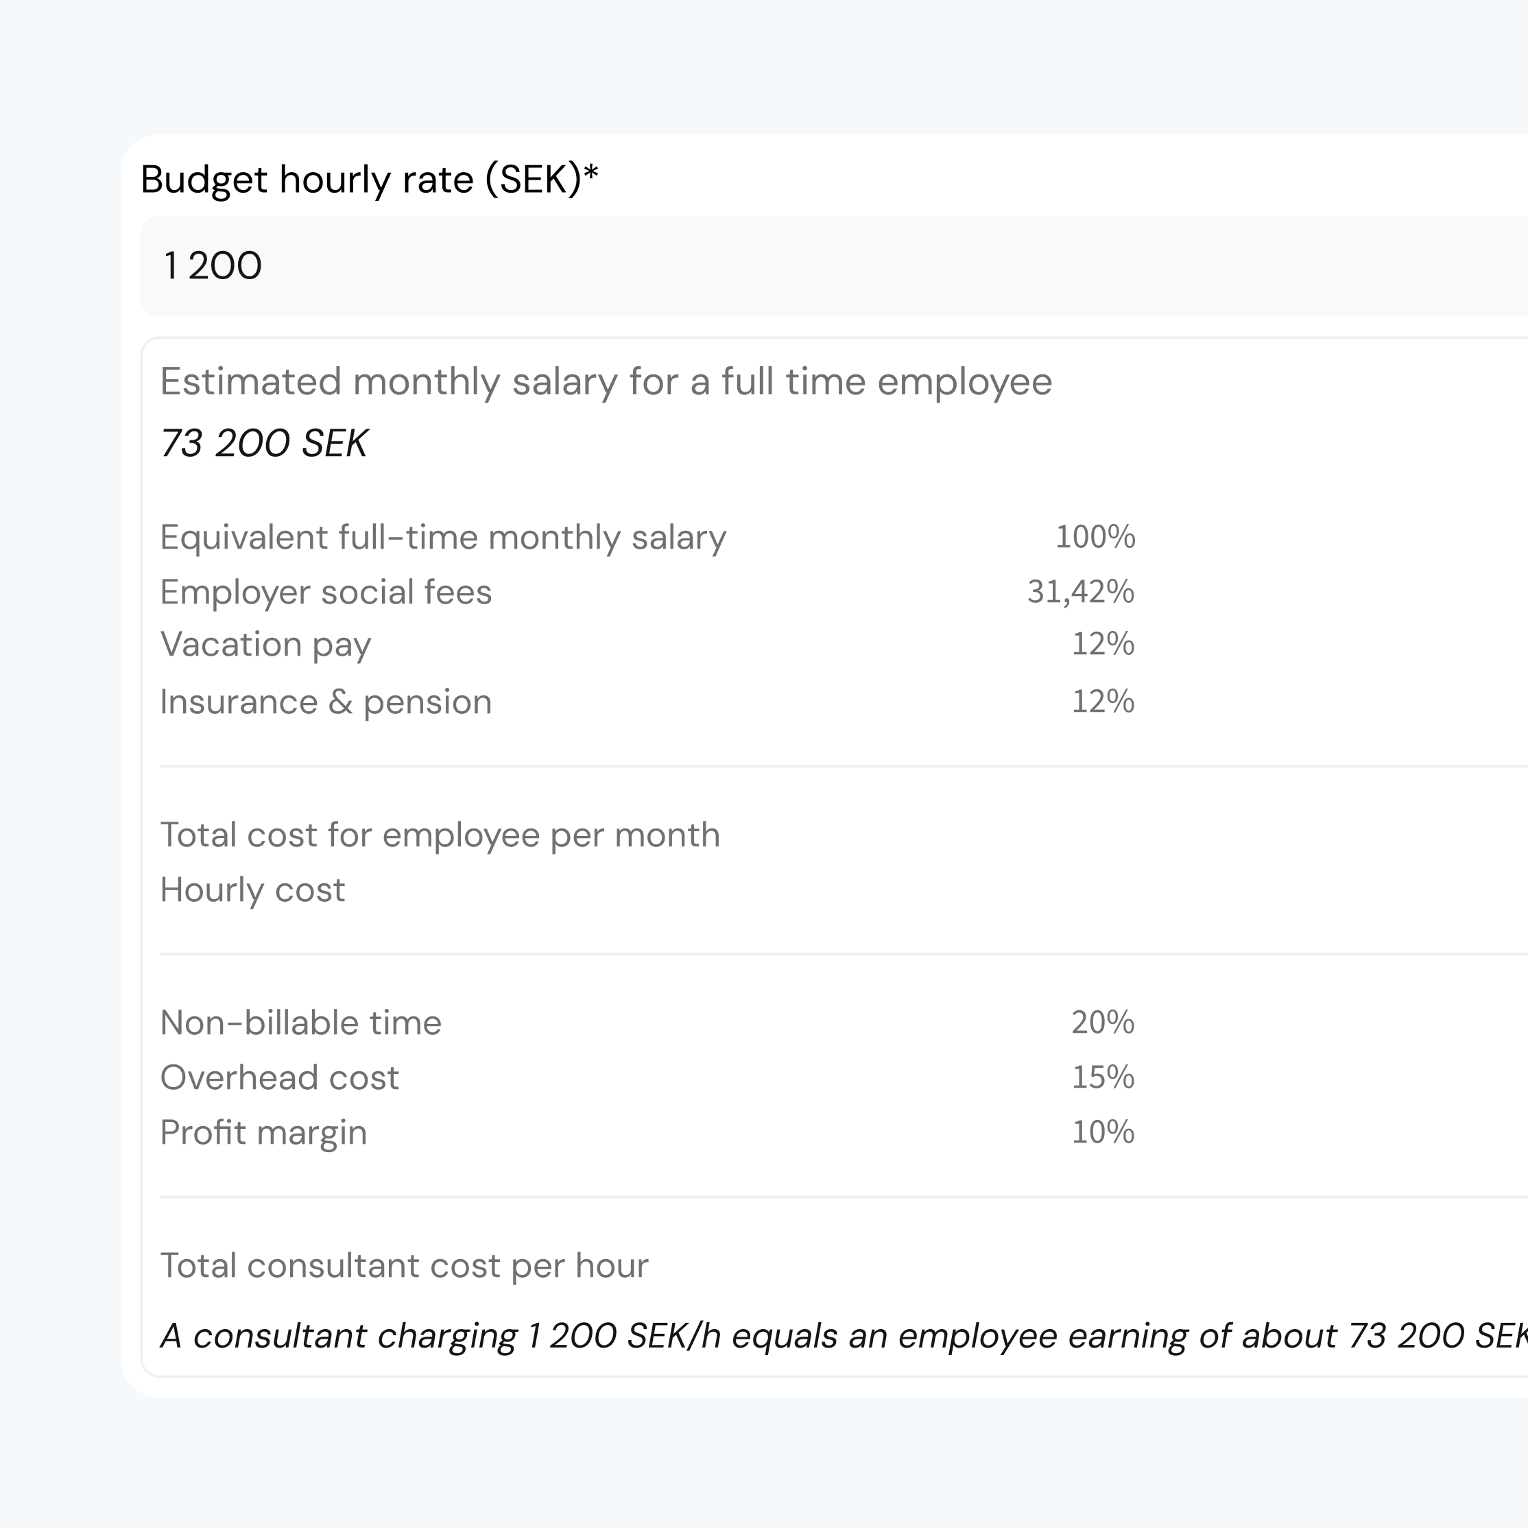
Task: Click Total cost for employee per month
Action: [440, 835]
